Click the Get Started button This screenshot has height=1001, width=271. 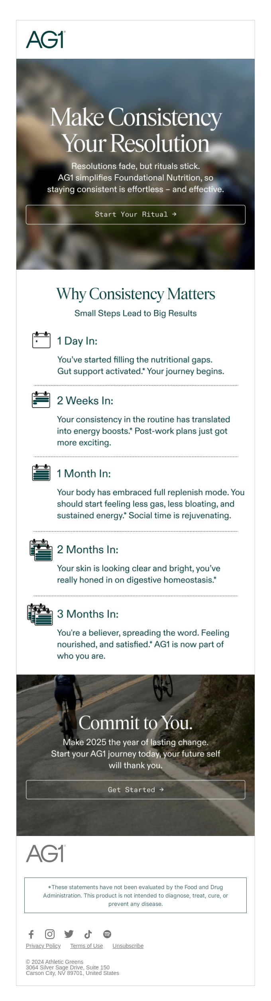click(x=135, y=789)
